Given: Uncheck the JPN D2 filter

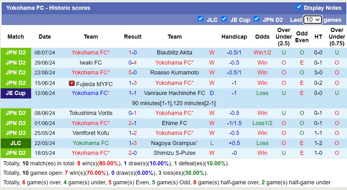Looking at the screenshot, I should click(256, 19).
